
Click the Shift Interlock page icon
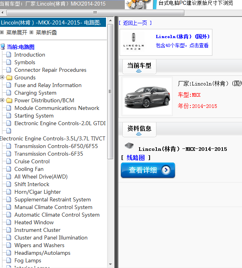point(9,184)
